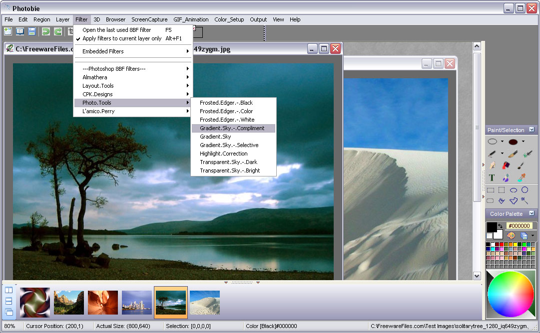Click the Save floppy disk toolbar icon
Screen dimensions: 540x333
tap(32, 32)
